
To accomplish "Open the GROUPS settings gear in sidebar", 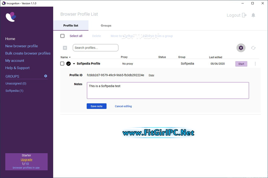I will click(46, 76).
